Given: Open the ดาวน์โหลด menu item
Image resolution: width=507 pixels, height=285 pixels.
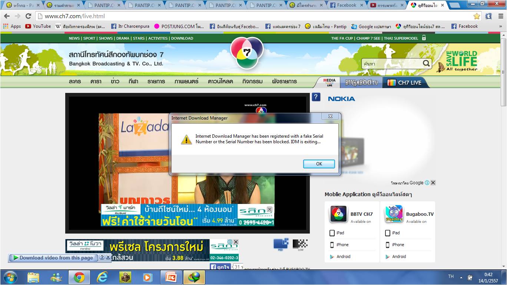Looking at the screenshot, I should (220, 81).
